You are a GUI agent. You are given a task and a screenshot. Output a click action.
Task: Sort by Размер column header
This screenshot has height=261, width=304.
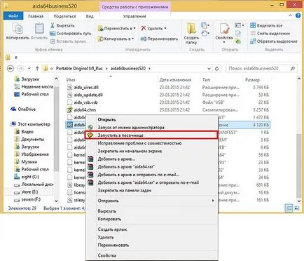[x=252, y=80]
